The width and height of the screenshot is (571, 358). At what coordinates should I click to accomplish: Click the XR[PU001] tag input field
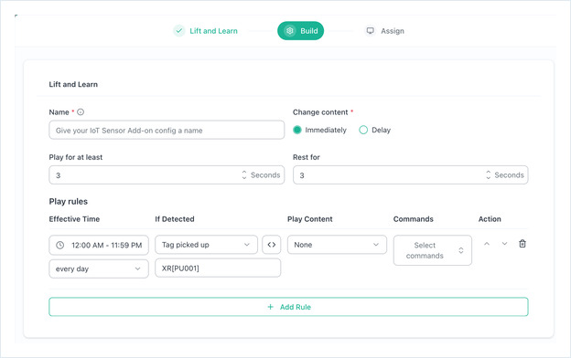[218, 268]
